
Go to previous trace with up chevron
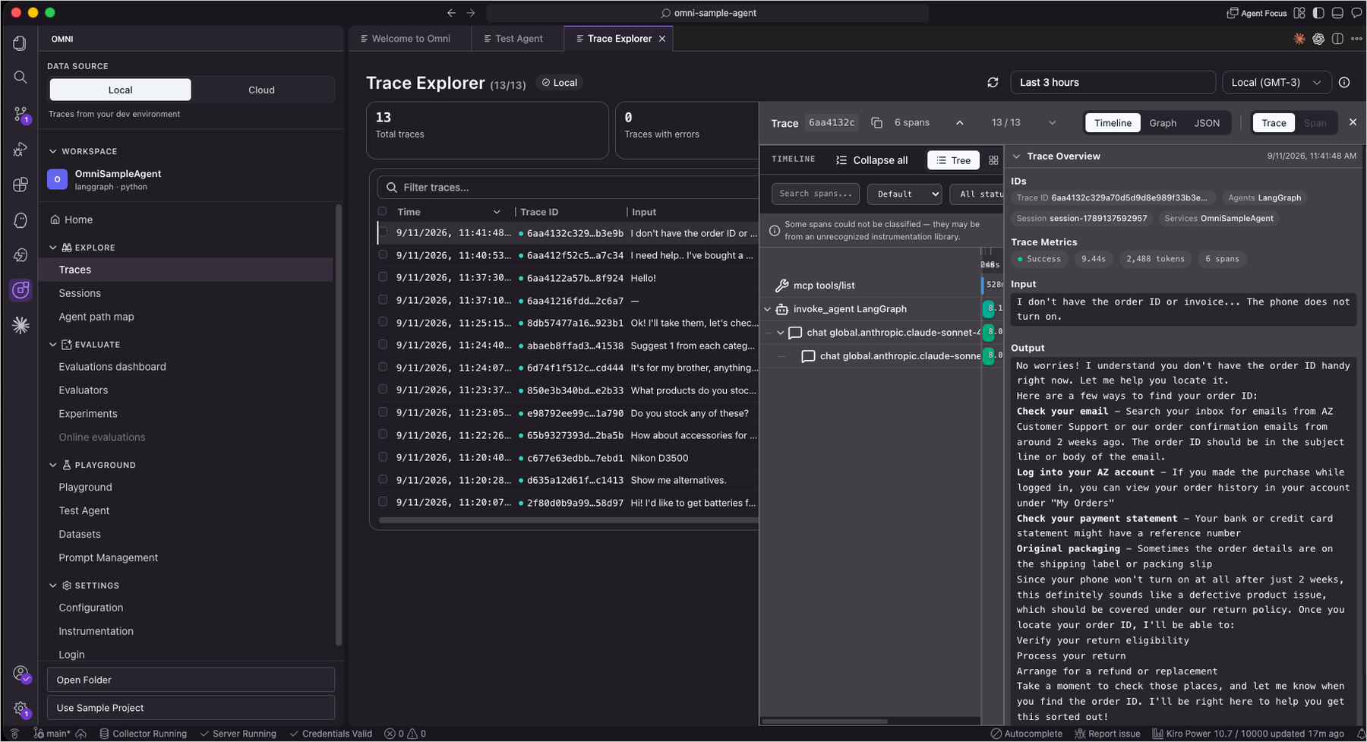tap(960, 122)
